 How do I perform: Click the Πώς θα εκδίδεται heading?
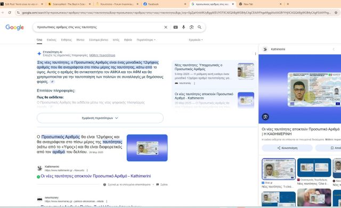pos(50,97)
